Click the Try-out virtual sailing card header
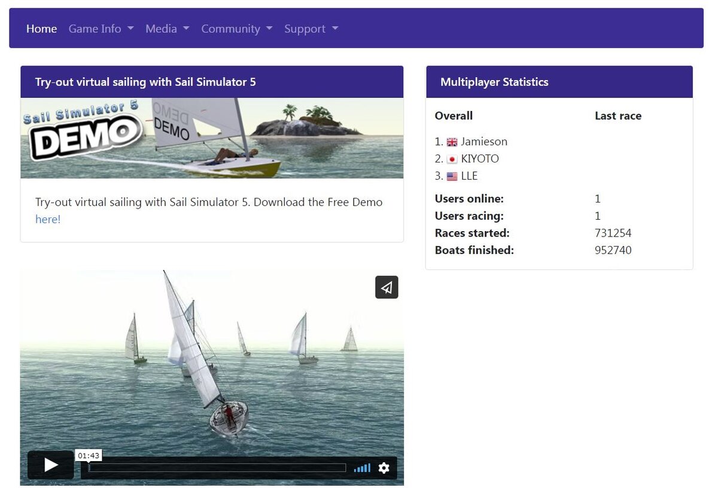718x488 pixels. 212,82
